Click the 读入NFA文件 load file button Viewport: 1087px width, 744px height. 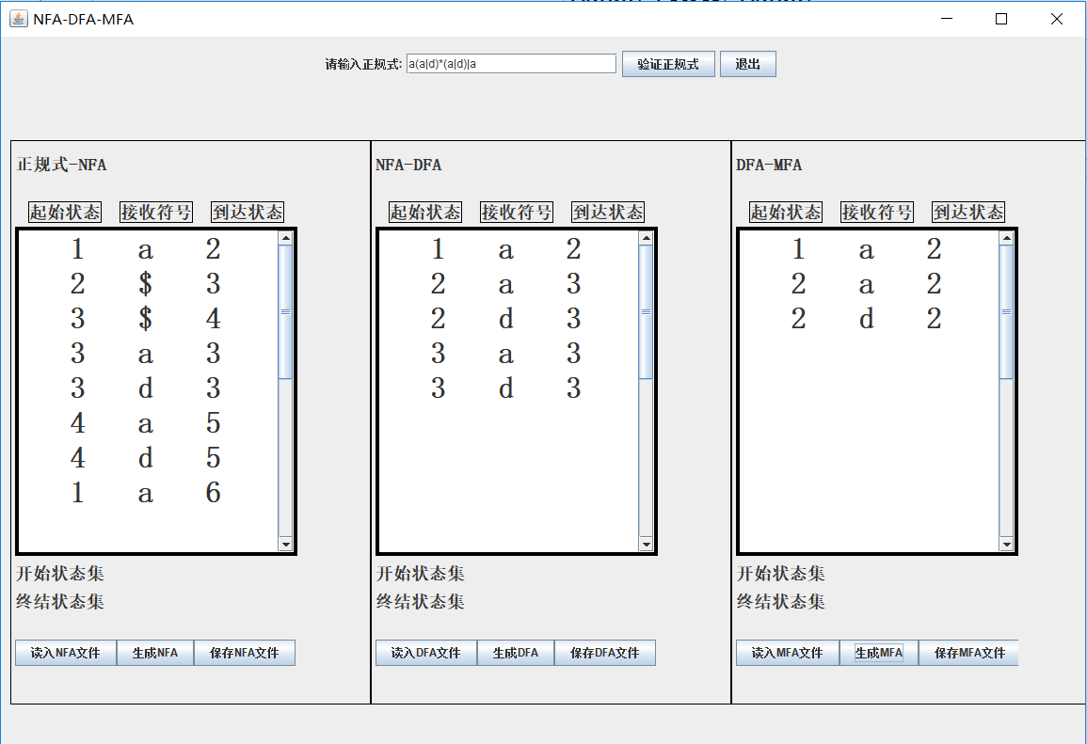(x=63, y=652)
